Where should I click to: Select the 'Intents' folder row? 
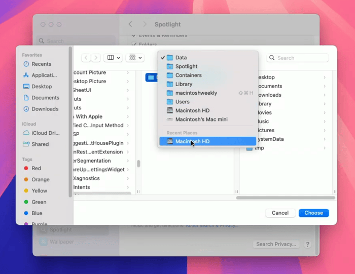102,187
